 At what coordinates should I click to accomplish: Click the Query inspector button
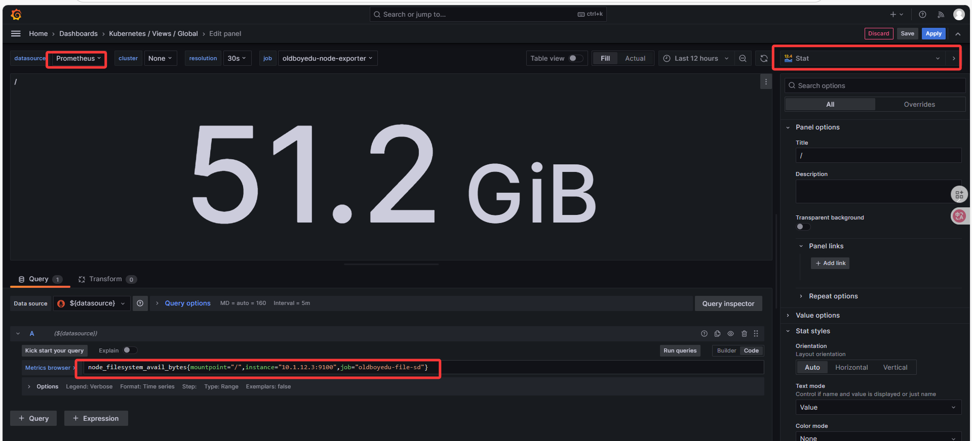728,303
